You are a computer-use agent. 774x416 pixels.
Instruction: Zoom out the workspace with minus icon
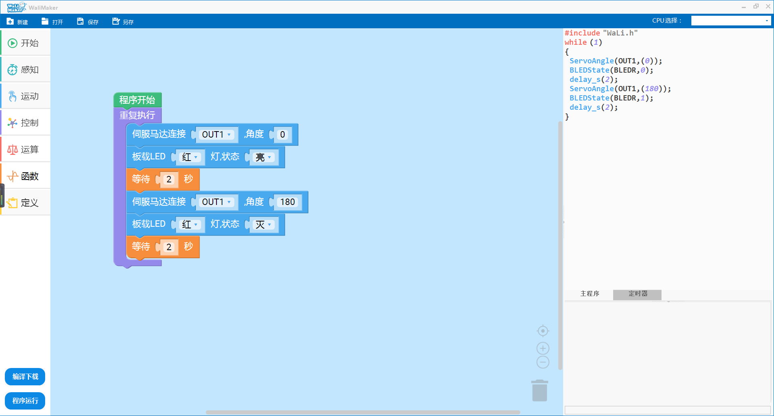pyautogui.click(x=543, y=362)
